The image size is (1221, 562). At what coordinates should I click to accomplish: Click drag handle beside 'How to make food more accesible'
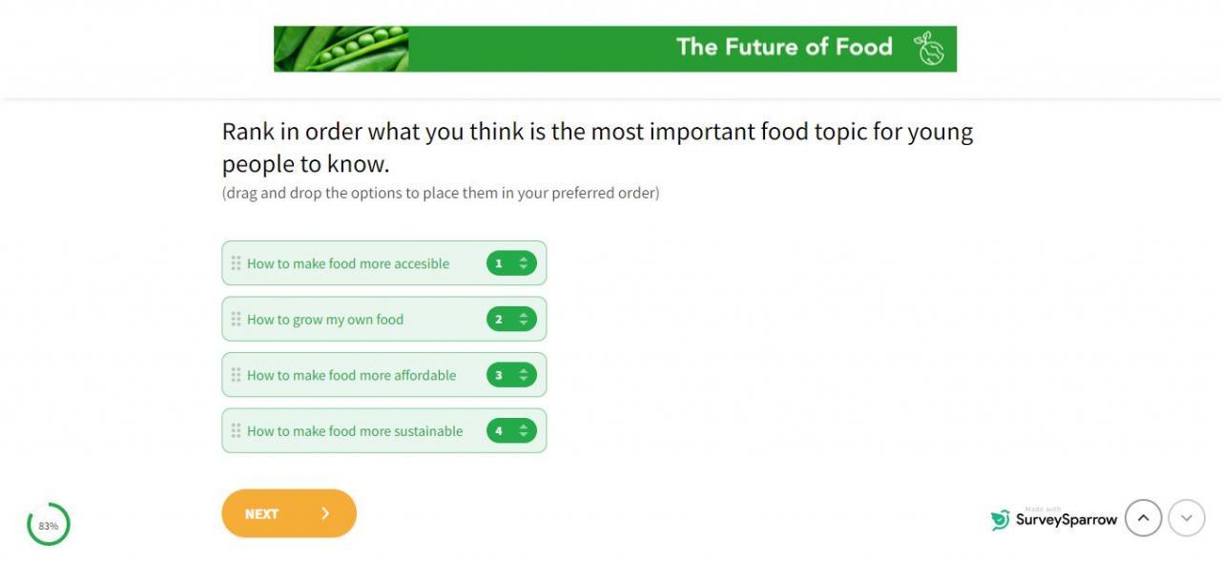(x=236, y=263)
